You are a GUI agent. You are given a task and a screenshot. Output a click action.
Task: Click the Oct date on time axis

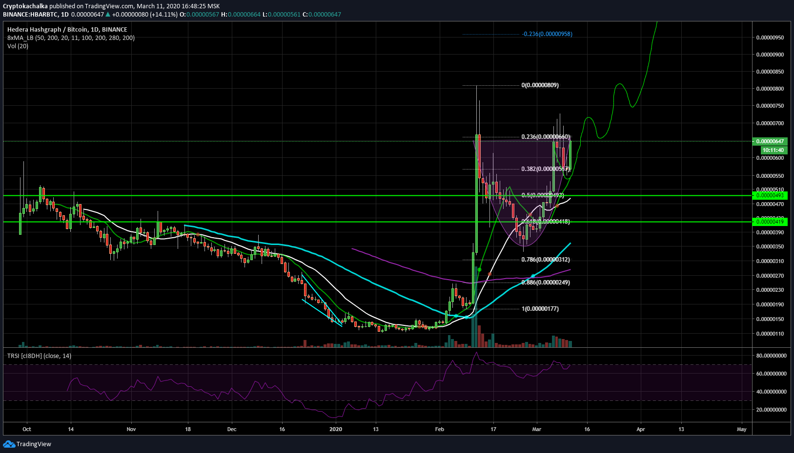pyautogui.click(x=27, y=429)
